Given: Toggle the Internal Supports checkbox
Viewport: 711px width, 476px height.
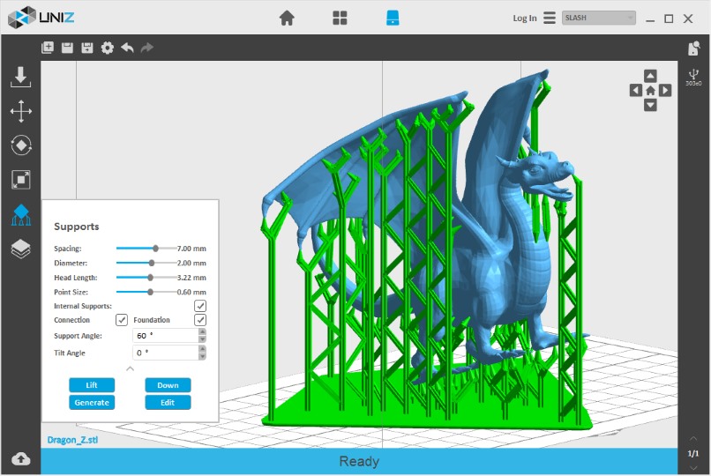Looking at the screenshot, I should pos(200,306).
